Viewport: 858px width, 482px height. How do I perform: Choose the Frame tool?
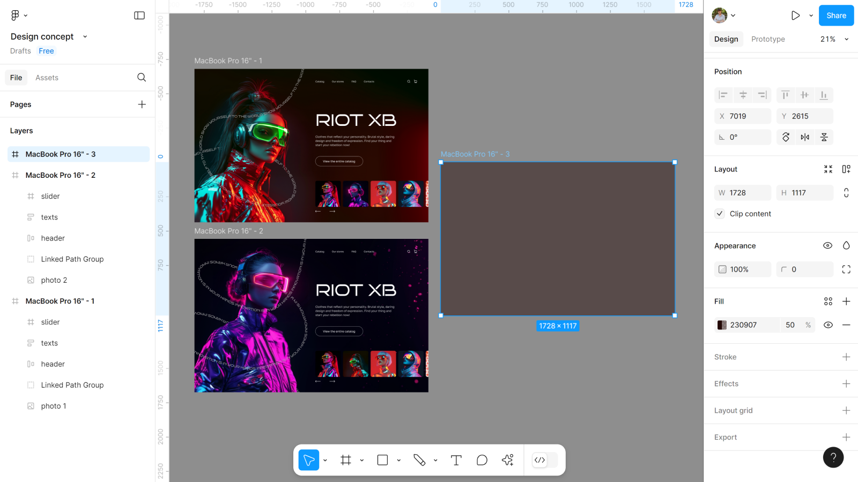346,460
